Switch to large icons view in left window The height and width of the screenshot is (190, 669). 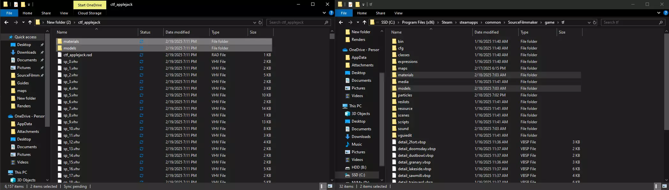[x=330, y=186]
